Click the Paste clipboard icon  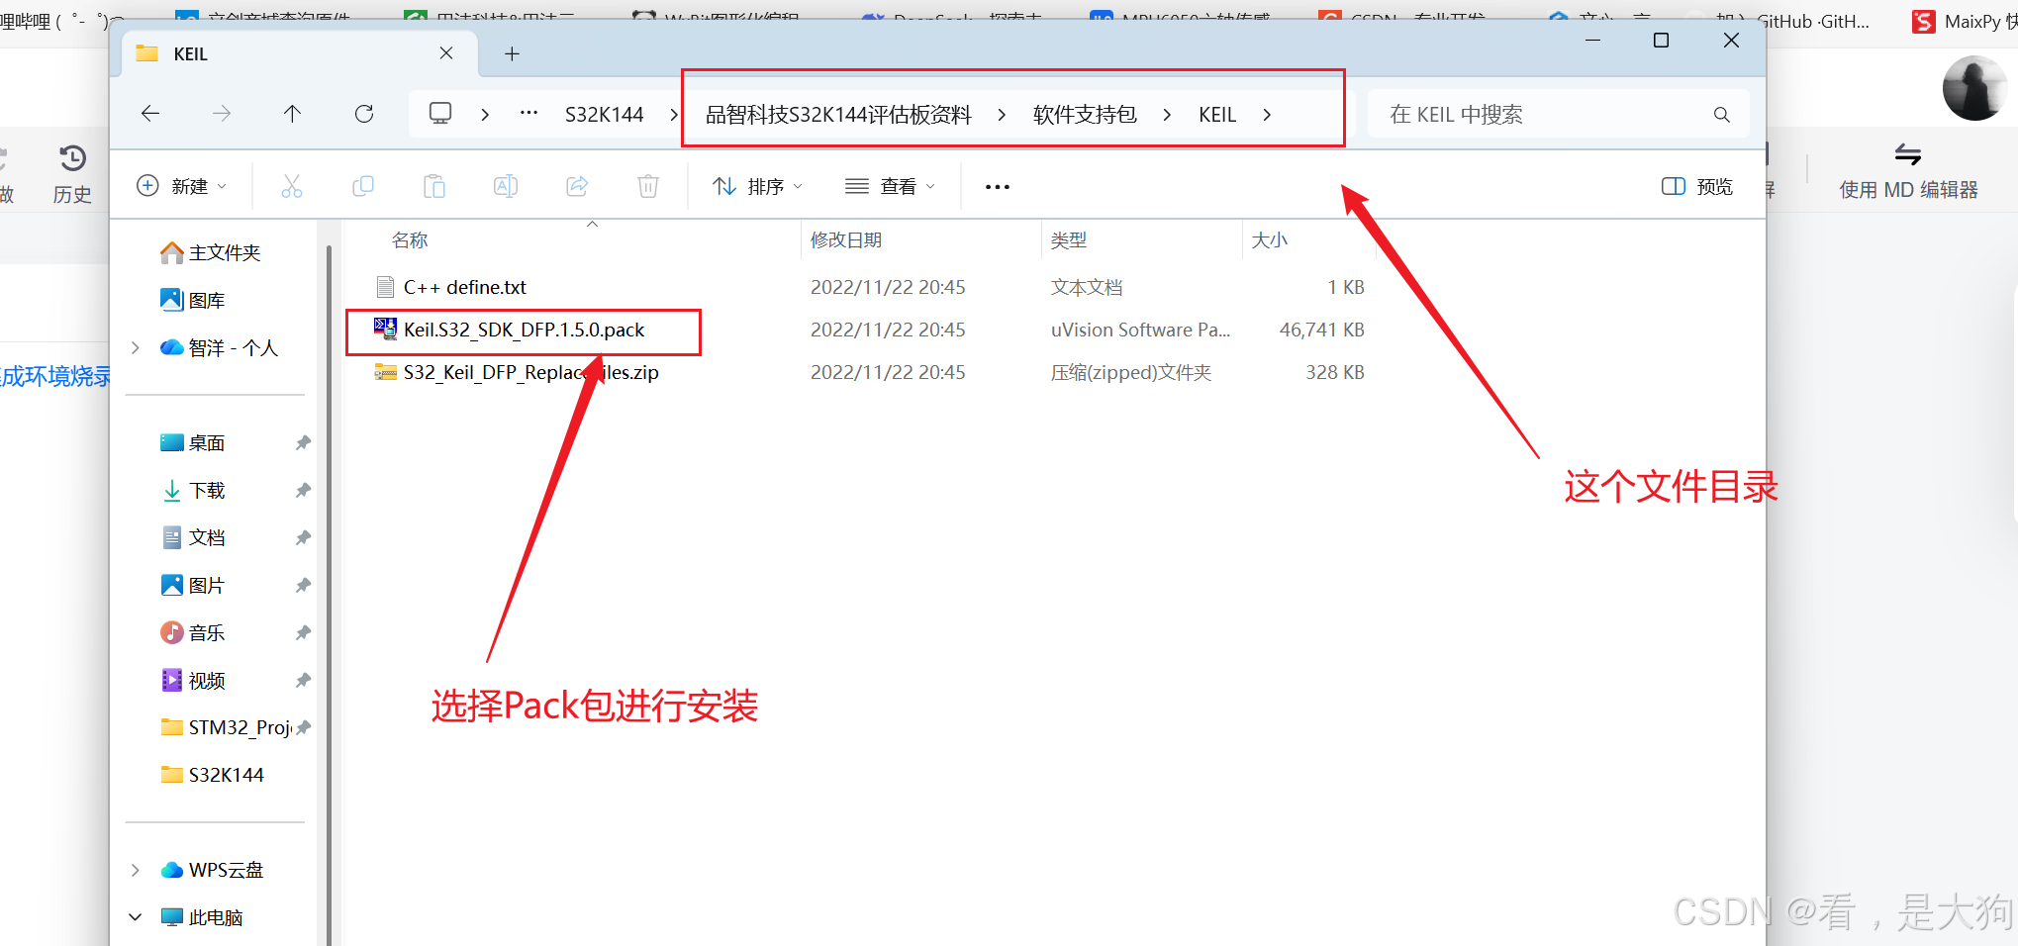[x=434, y=186]
